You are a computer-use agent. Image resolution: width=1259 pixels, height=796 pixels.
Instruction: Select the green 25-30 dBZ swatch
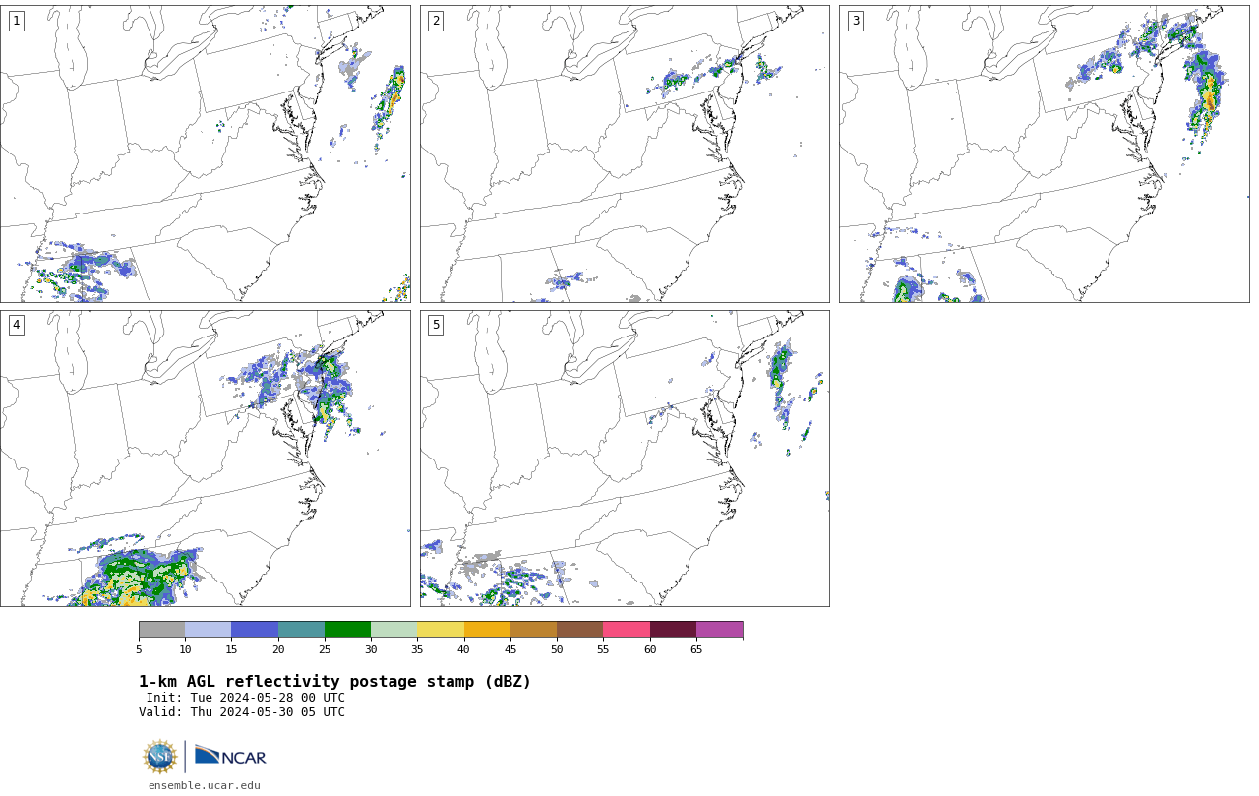point(347,630)
